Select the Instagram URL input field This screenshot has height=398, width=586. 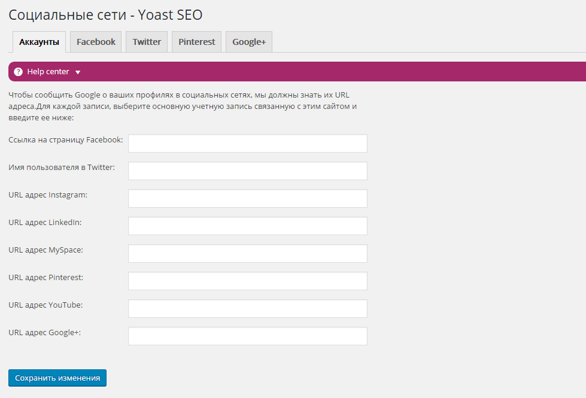pyautogui.click(x=248, y=199)
